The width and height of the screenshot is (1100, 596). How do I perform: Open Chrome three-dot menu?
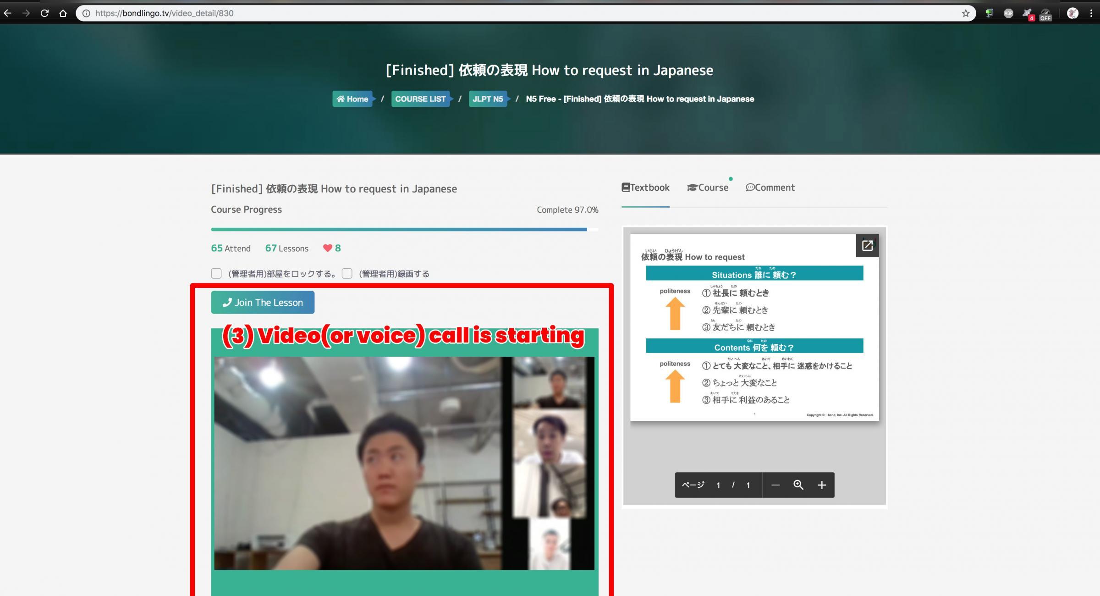click(x=1091, y=13)
